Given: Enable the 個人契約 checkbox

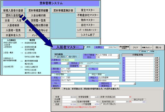Looking at the screenshot, I should [x=67, y=57].
